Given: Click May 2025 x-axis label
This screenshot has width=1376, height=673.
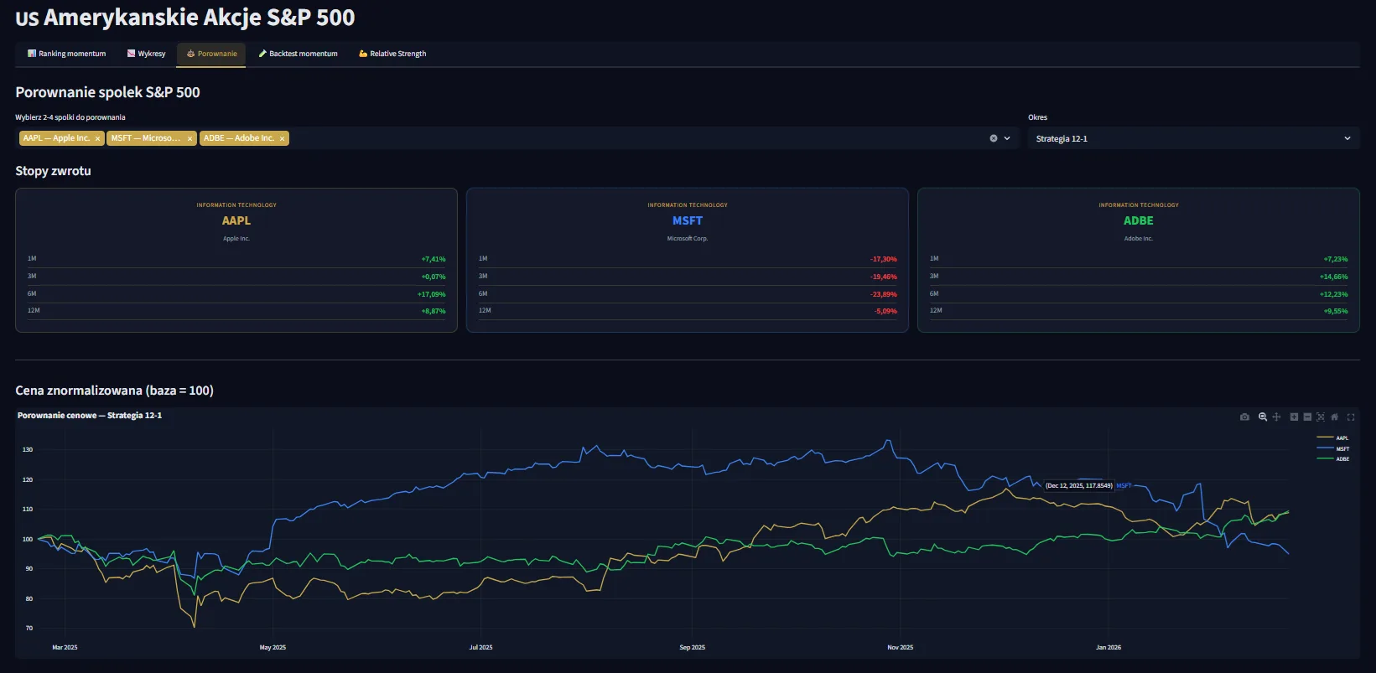Looking at the screenshot, I should (273, 647).
